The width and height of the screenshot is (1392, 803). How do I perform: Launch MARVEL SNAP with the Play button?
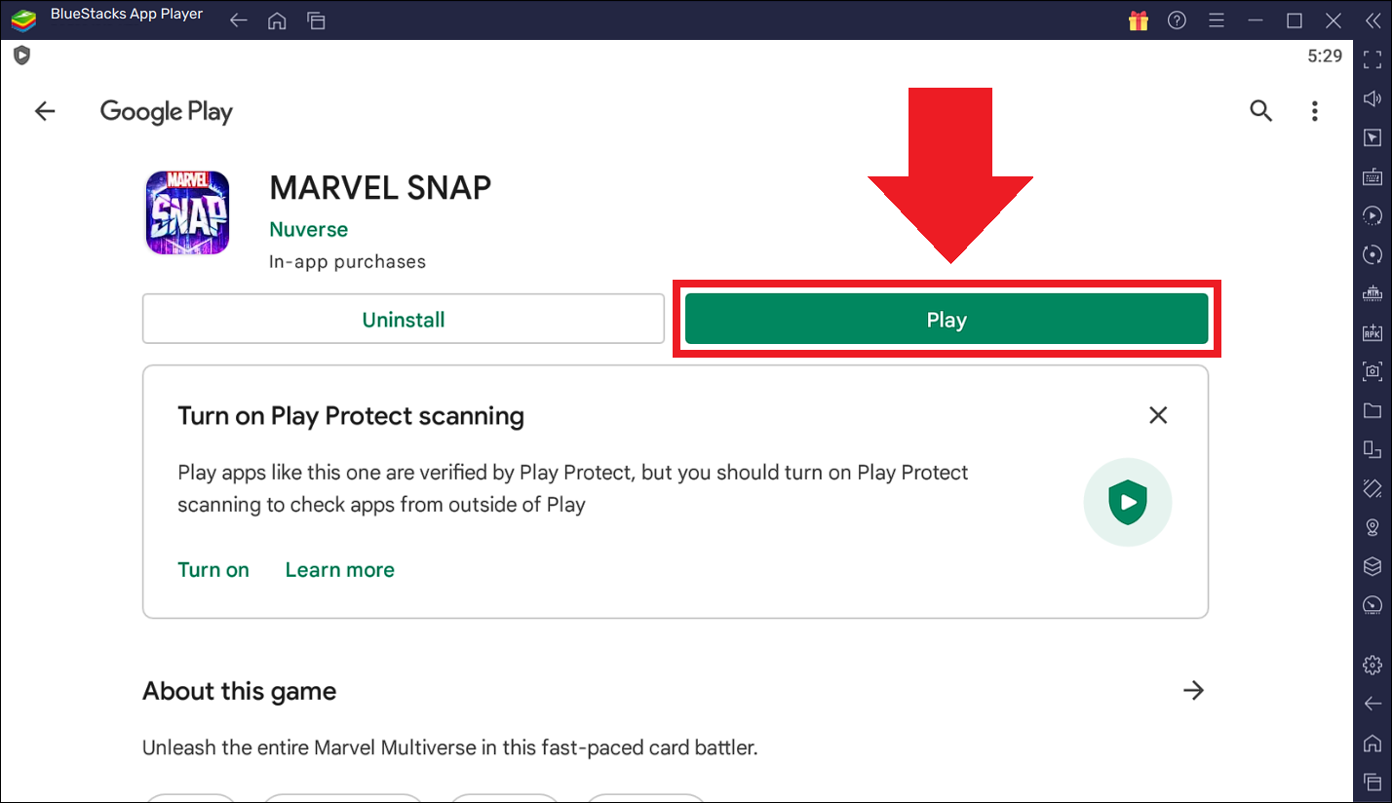click(947, 319)
